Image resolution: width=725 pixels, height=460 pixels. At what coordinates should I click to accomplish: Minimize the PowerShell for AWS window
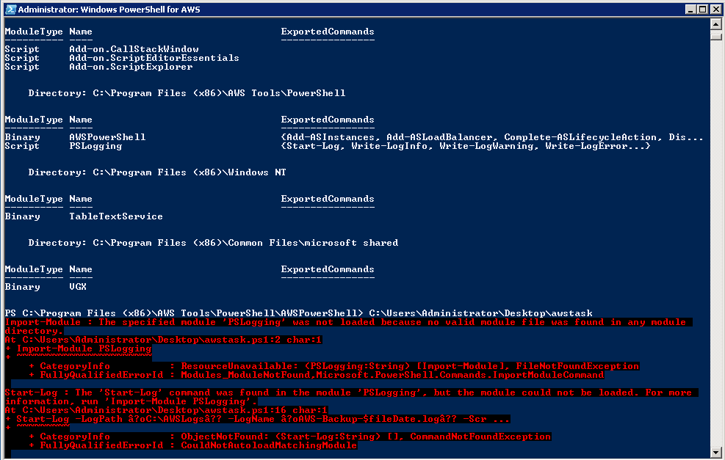pyautogui.click(x=691, y=10)
